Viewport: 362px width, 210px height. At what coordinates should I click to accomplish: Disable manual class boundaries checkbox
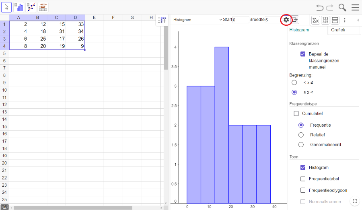(x=303, y=54)
